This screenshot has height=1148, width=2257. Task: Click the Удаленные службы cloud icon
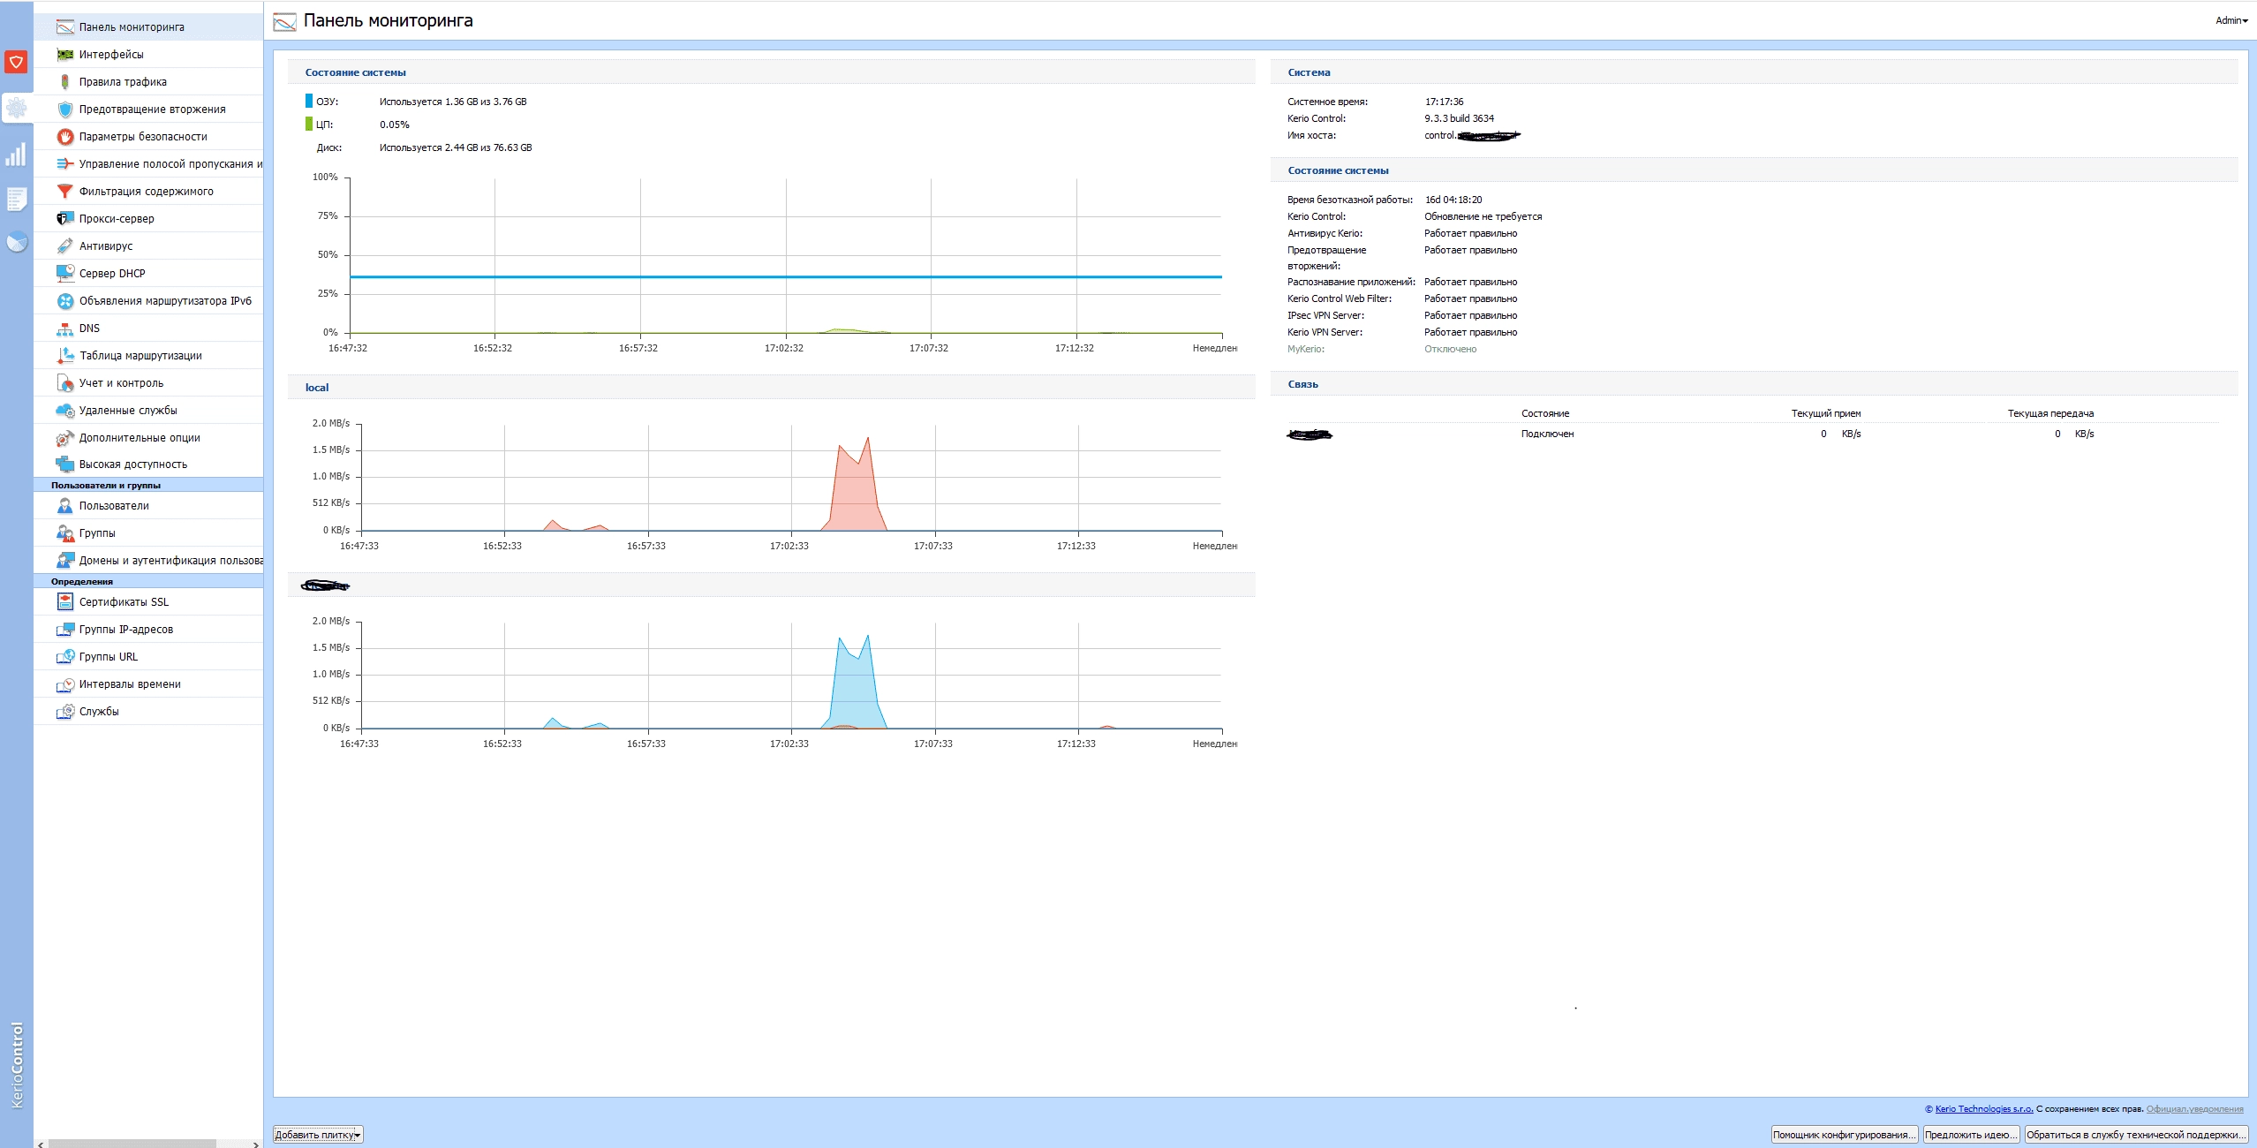[x=65, y=411]
